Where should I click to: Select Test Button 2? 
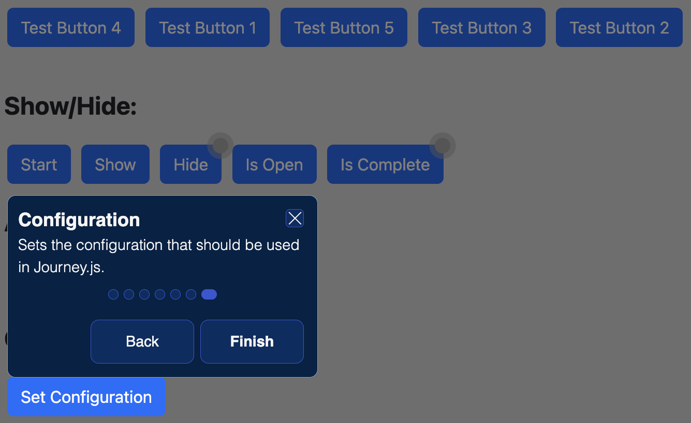[619, 27]
